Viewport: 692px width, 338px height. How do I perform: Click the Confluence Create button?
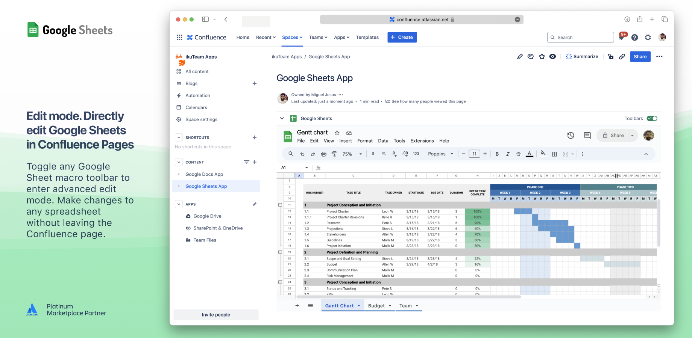[402, 37]
